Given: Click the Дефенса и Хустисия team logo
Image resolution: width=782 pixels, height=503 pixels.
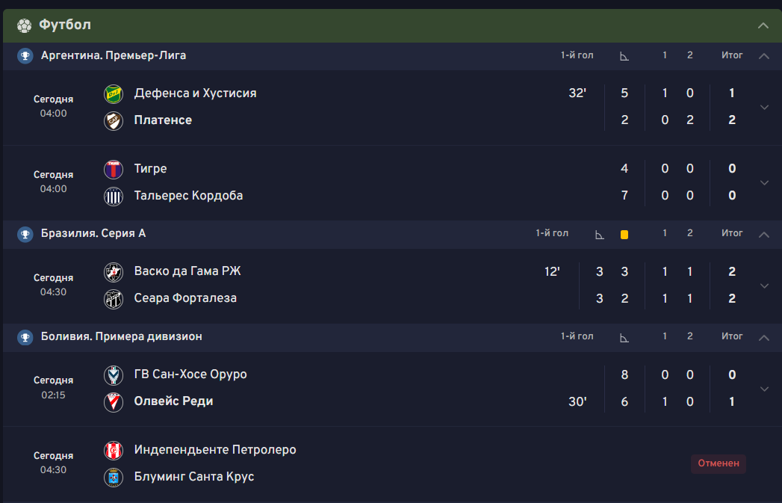Looking at the screenshot, I should (x=114, y=94).
